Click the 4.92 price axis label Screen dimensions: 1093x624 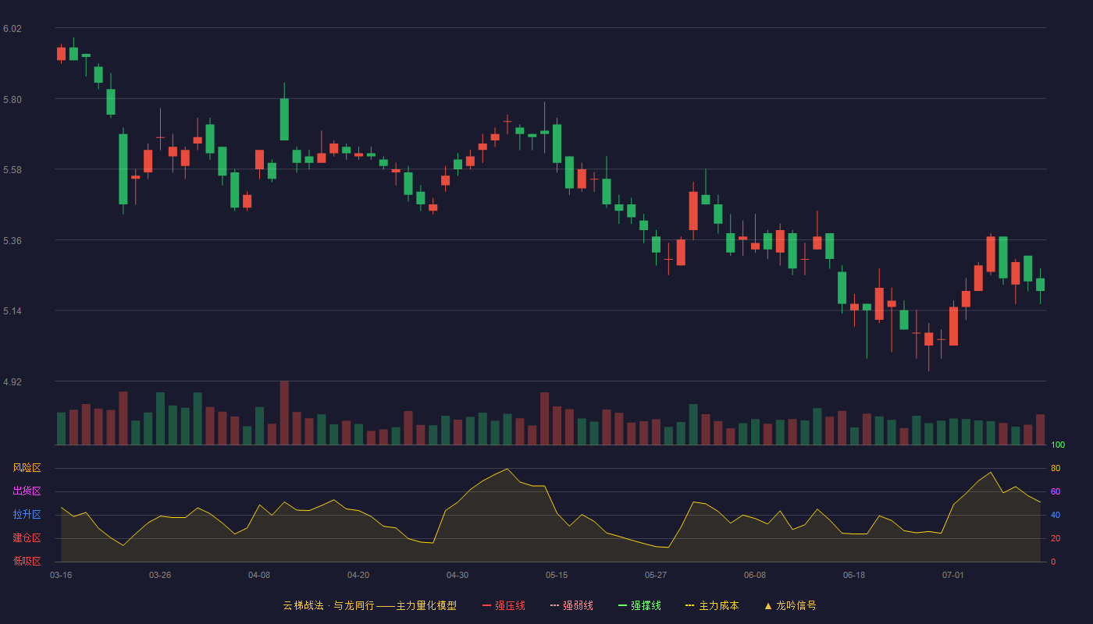click(12, 382)
